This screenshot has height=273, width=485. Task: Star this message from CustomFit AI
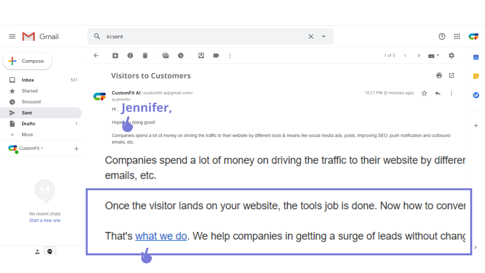tap(424, 93)
